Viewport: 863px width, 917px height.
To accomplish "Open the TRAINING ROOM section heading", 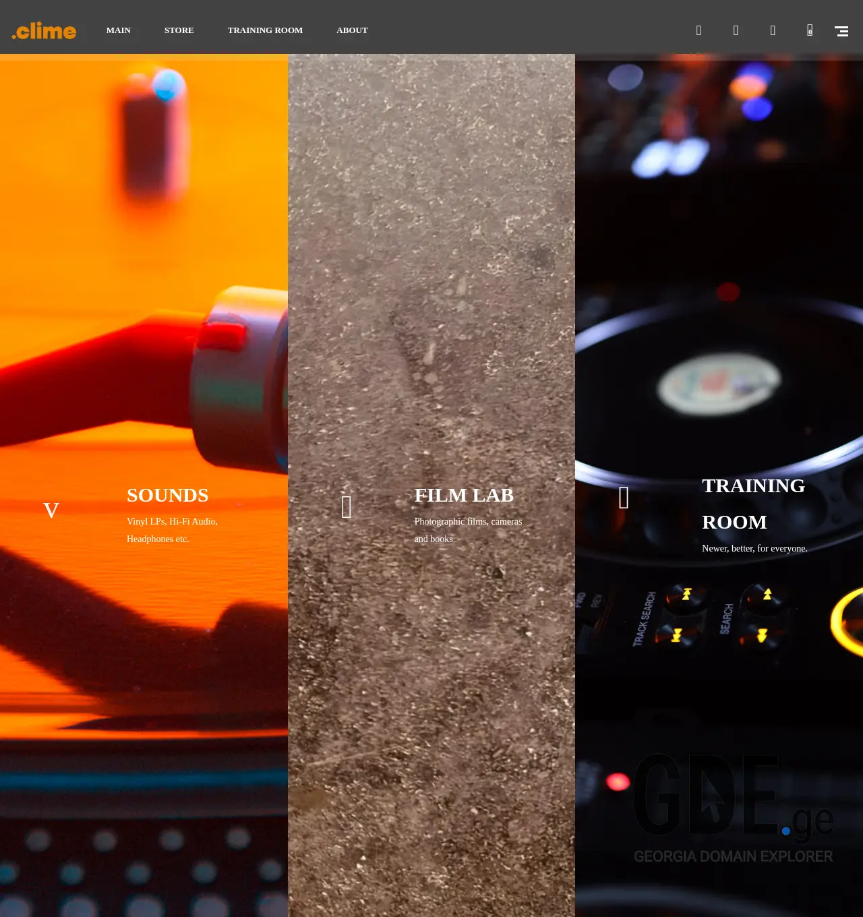I will 753,504.
